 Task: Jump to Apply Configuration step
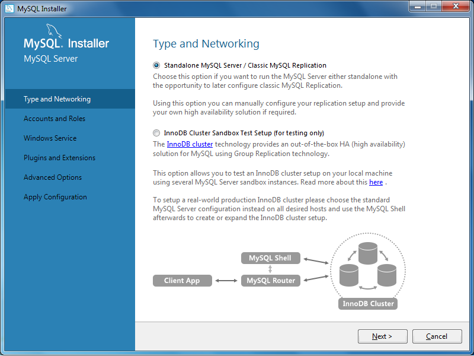coord(70,197)
